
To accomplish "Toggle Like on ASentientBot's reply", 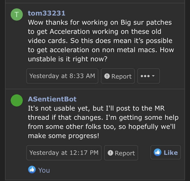I will 166,153.
